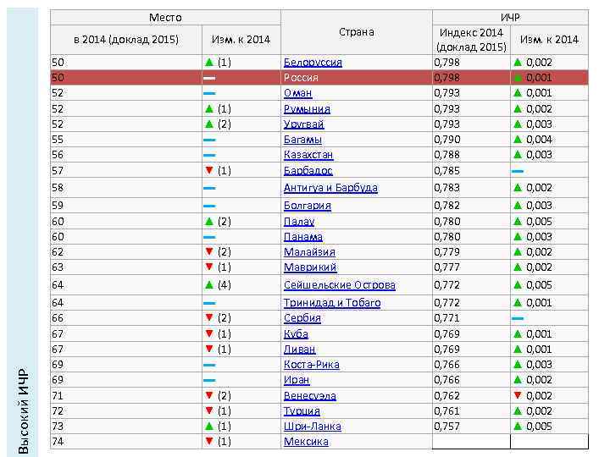The height and width of the screenshot is (457, 610).
Task: Open the Шри-Ланка country link
Action: [313, 427]
